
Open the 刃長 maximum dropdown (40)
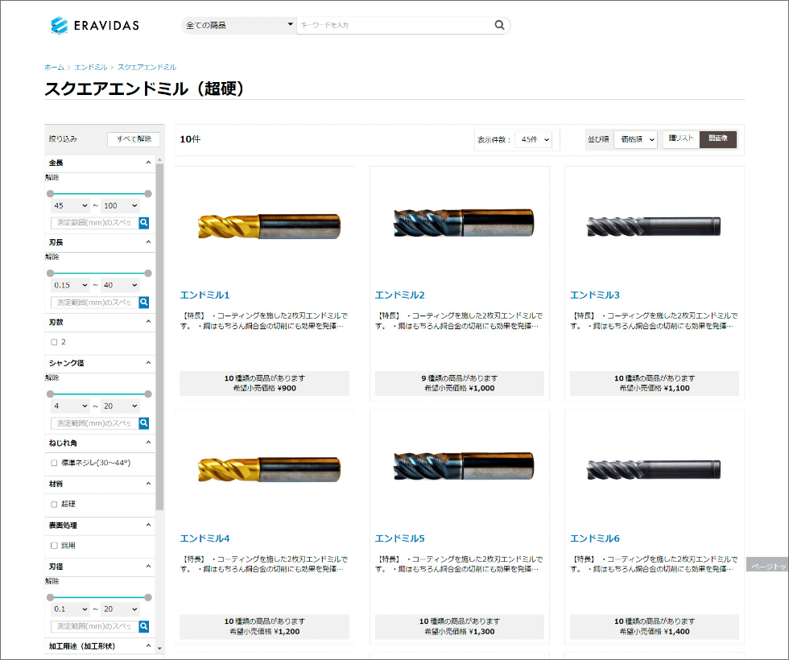[x=120, y=285]
